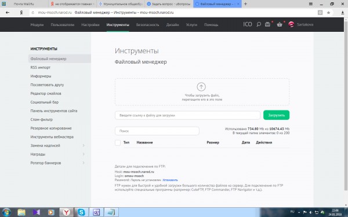Open Панель инструментов сайта in sidebar
The image size is (348, 217).
(x=54, y=111)
